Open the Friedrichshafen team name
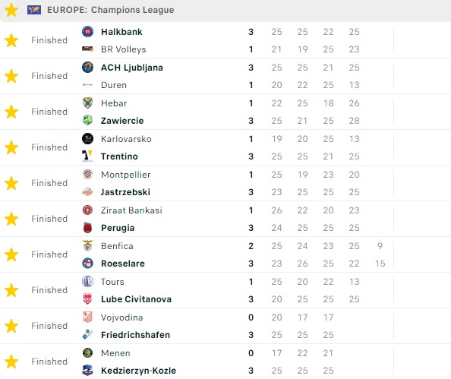 coord(135,335)
